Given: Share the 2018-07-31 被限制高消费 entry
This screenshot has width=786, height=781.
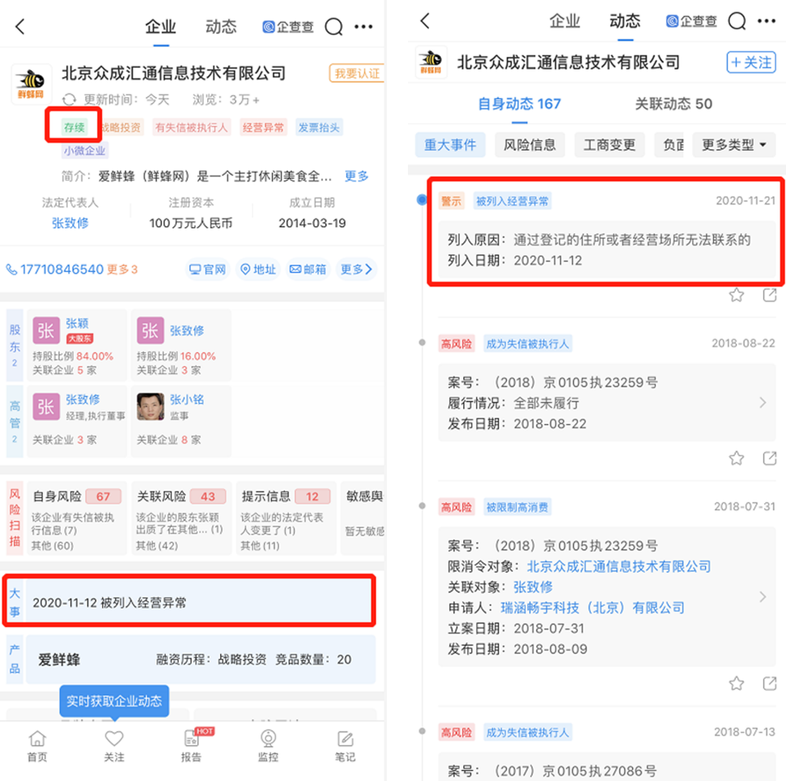Looking at the screenshot, I should 770,683.
